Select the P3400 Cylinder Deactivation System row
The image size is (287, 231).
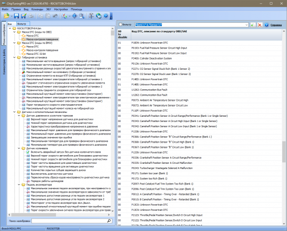point(200,58)
